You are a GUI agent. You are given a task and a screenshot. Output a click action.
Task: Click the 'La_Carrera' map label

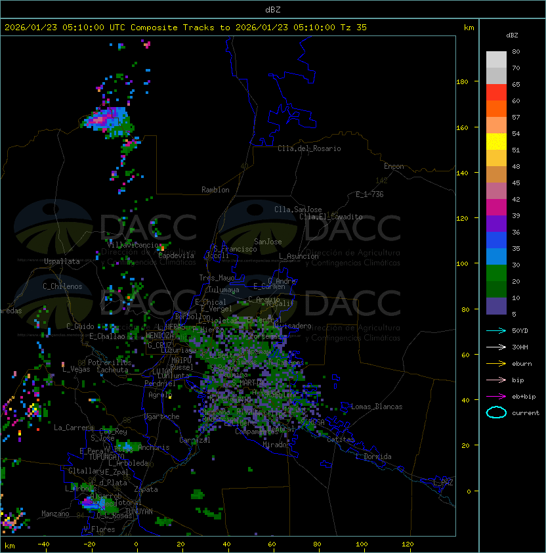(x=73, y=428)
